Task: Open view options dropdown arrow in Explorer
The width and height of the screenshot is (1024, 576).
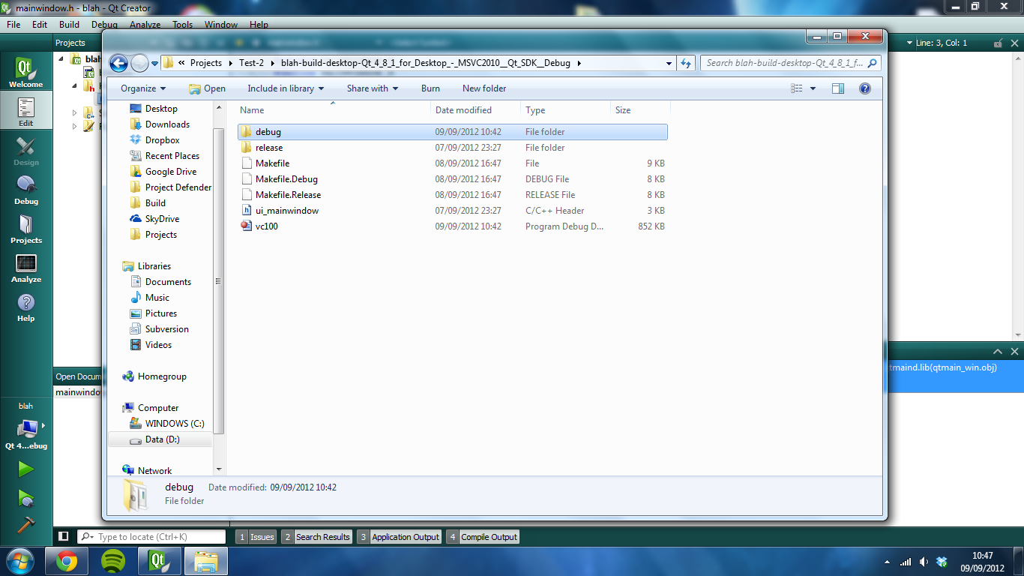Action: point(813,88)
